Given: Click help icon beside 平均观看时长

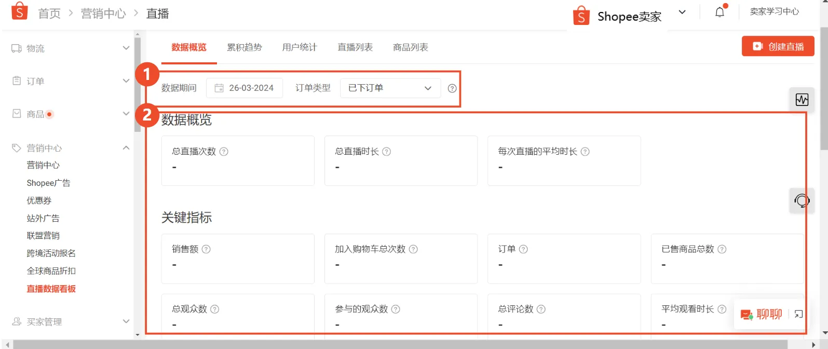Looking at the screenshot, I should tap(722, 309).
